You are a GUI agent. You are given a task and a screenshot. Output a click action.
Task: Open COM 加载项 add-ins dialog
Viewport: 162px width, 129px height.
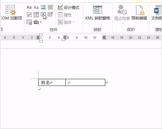coord(11,13)
